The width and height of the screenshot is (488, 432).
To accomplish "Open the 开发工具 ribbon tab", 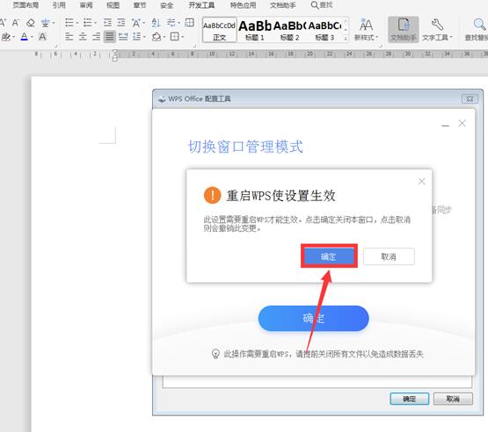I will click(201, 5).
